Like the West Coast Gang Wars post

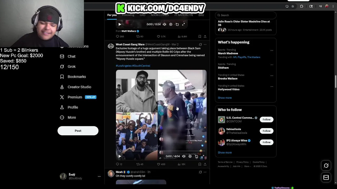point(158,164)
